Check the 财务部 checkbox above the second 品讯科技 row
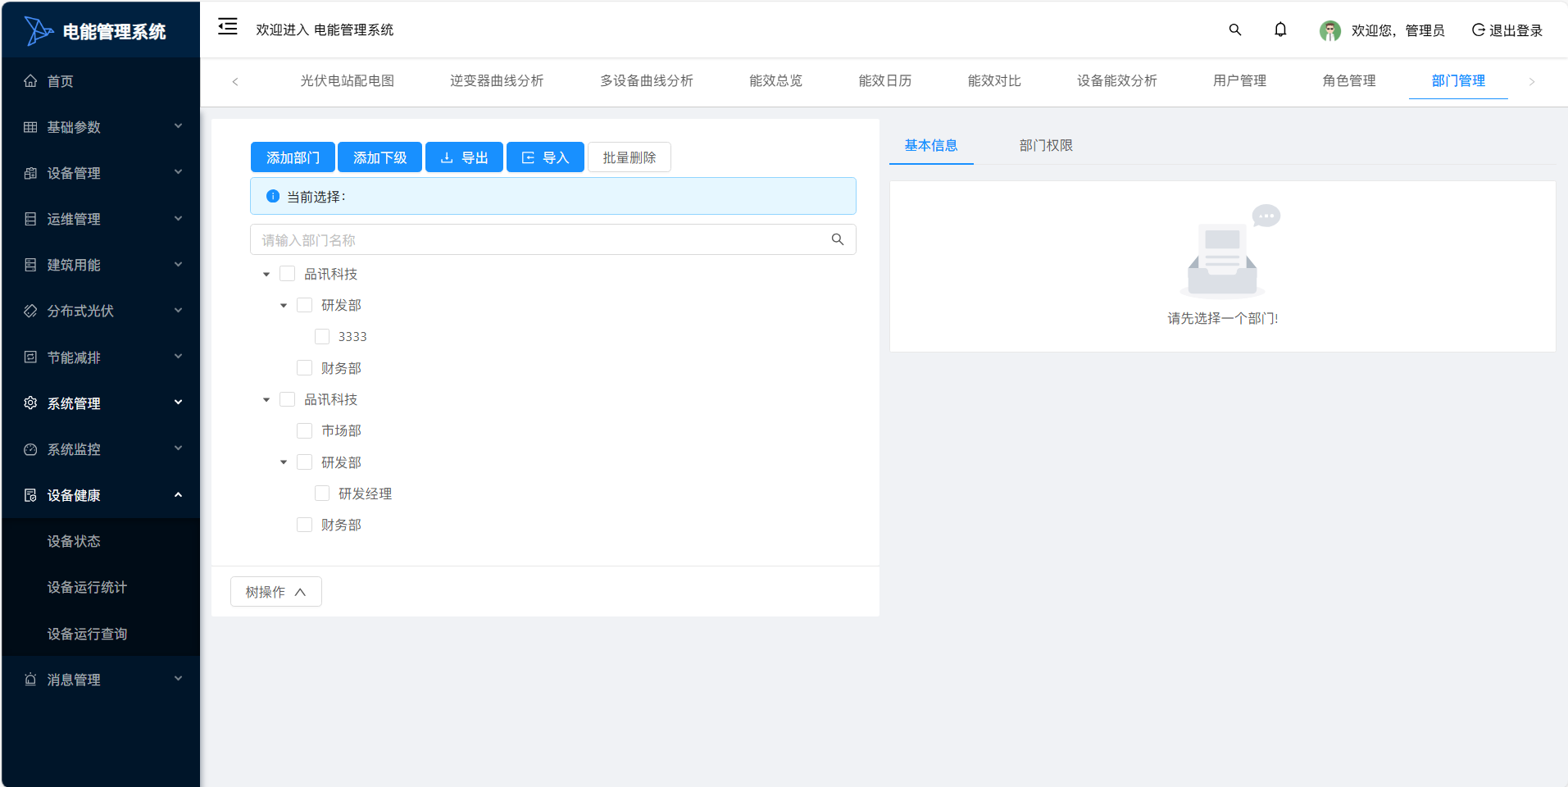1568x787 pixels. click(x=304, y=368)
